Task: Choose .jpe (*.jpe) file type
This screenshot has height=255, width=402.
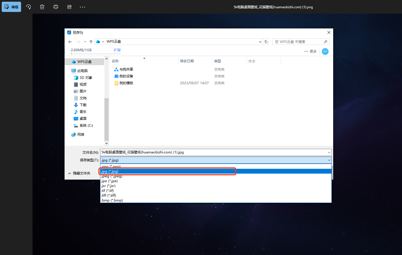Action: pos(216,181)
